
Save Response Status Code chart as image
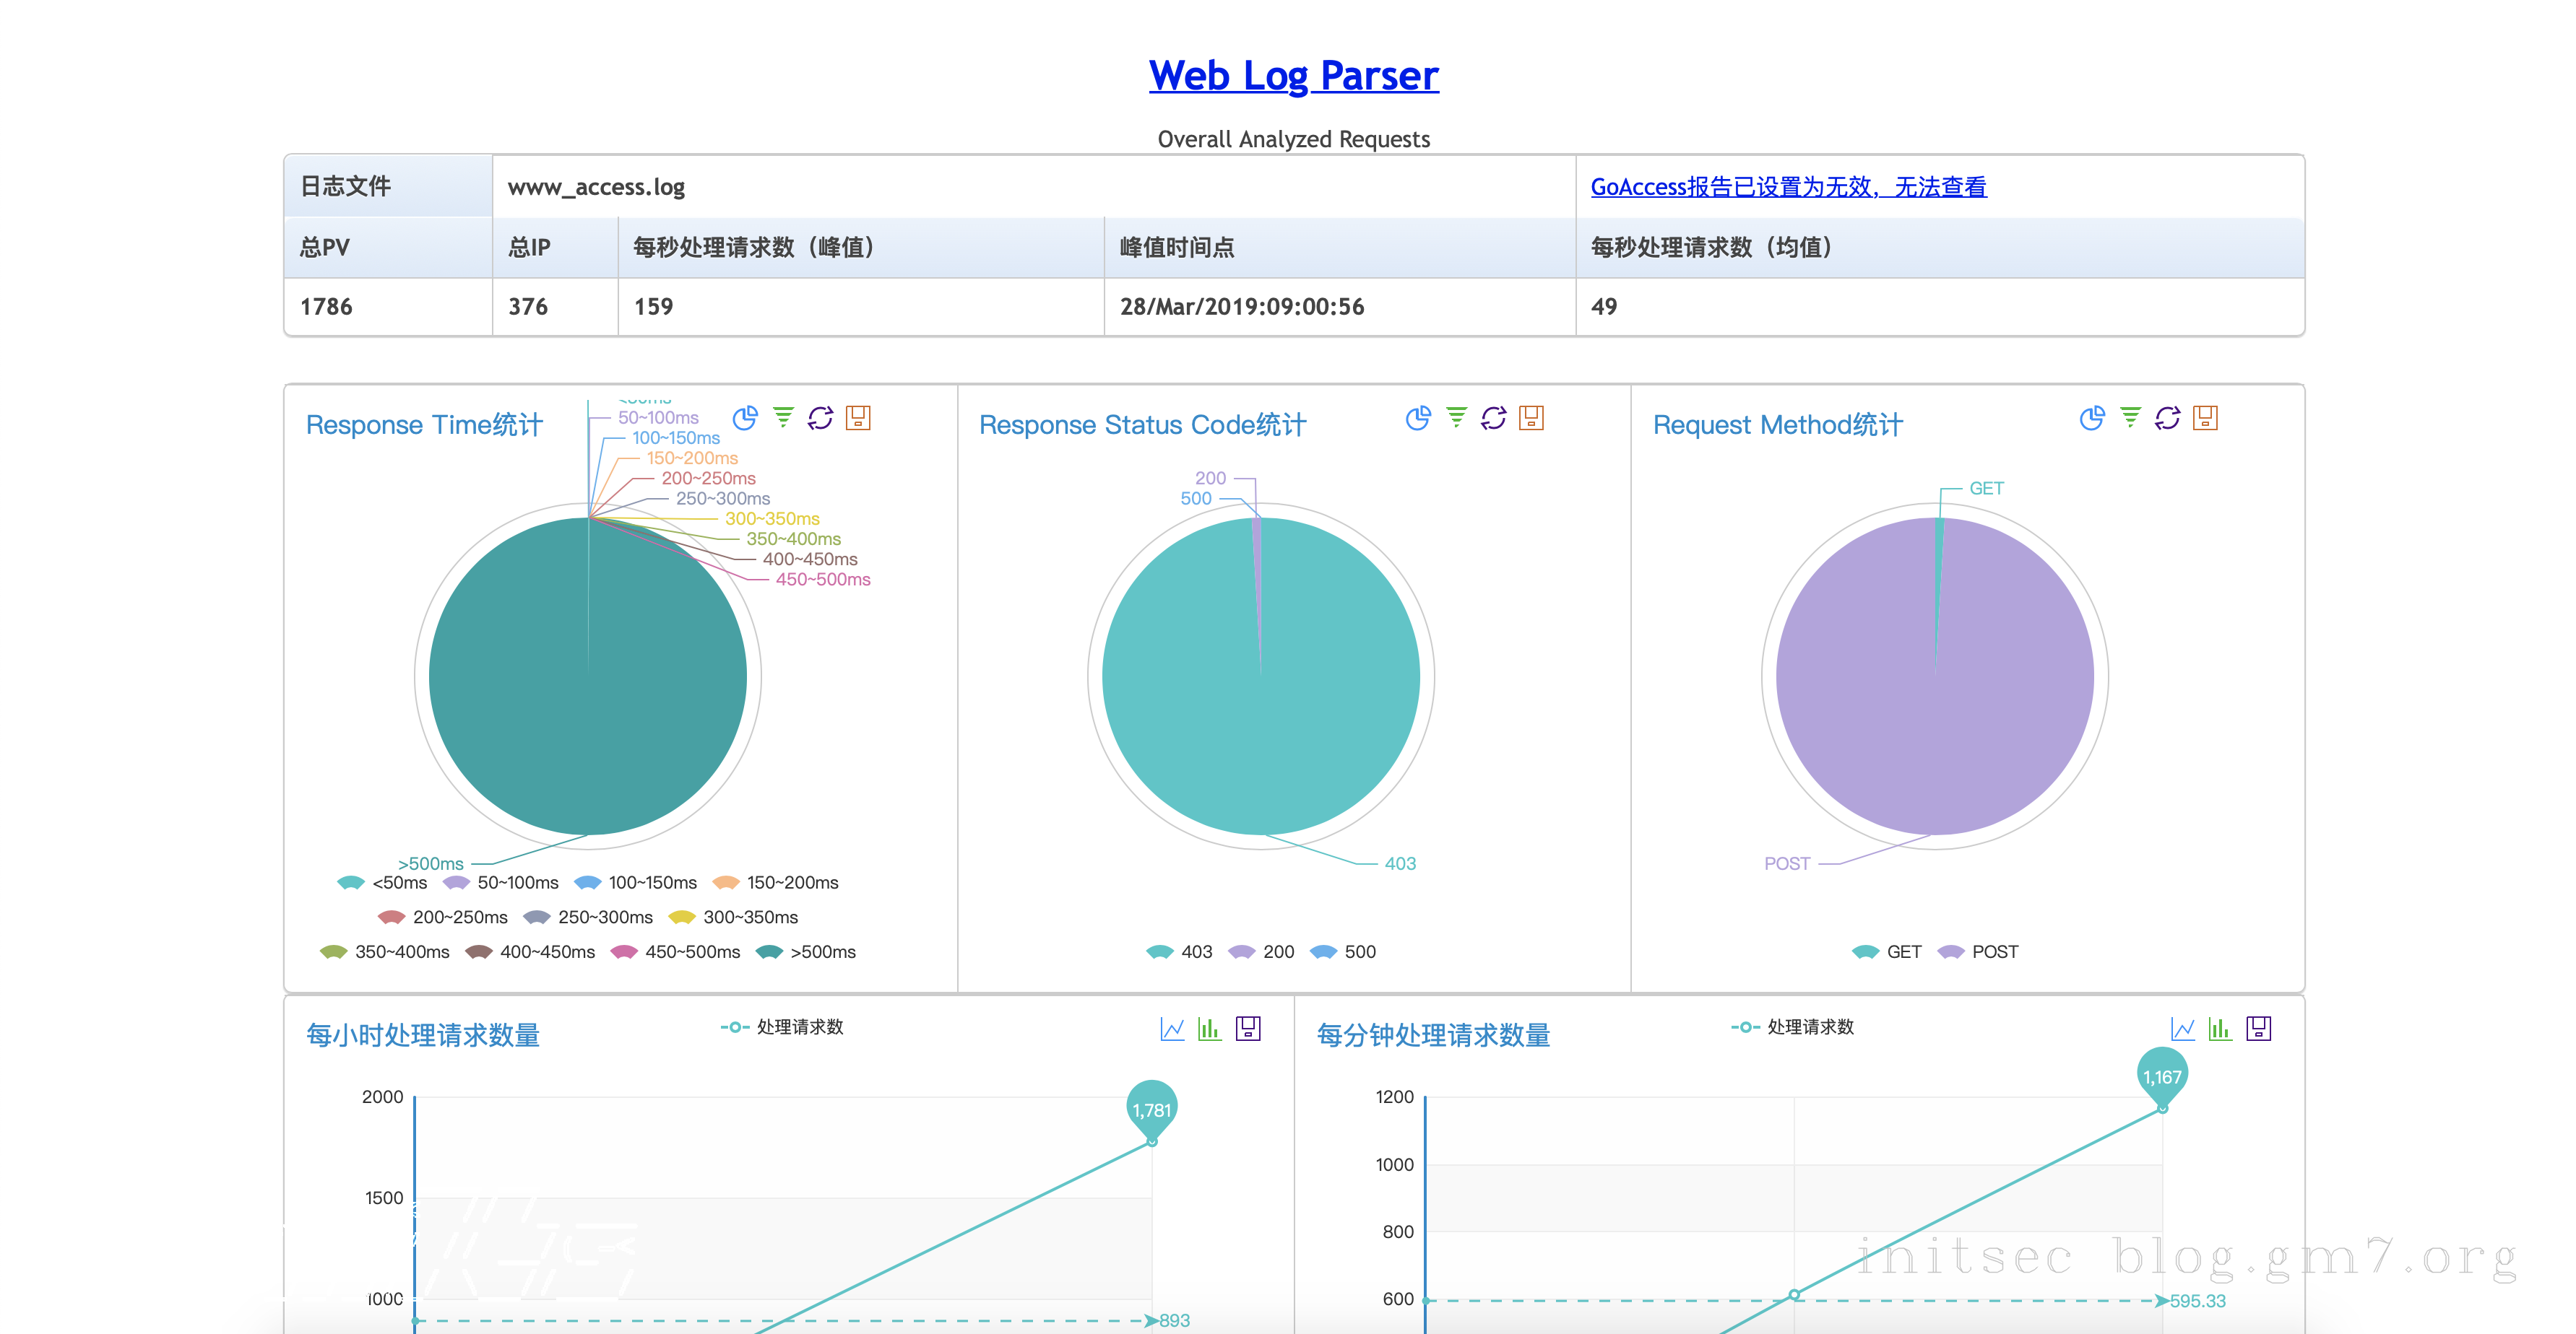1531,418
